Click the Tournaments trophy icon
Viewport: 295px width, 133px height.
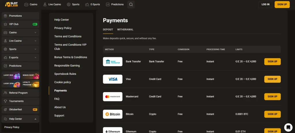tap(5, 101)
